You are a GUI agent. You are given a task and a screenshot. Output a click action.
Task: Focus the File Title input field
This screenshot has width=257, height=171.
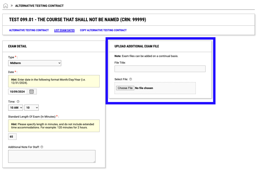tap(160, 69)
